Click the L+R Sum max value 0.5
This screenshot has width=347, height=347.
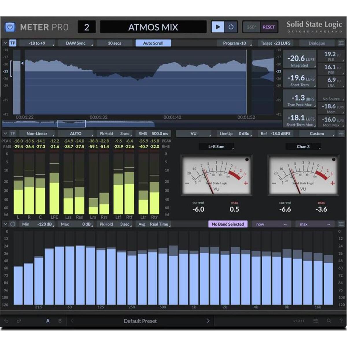[235, 209]
